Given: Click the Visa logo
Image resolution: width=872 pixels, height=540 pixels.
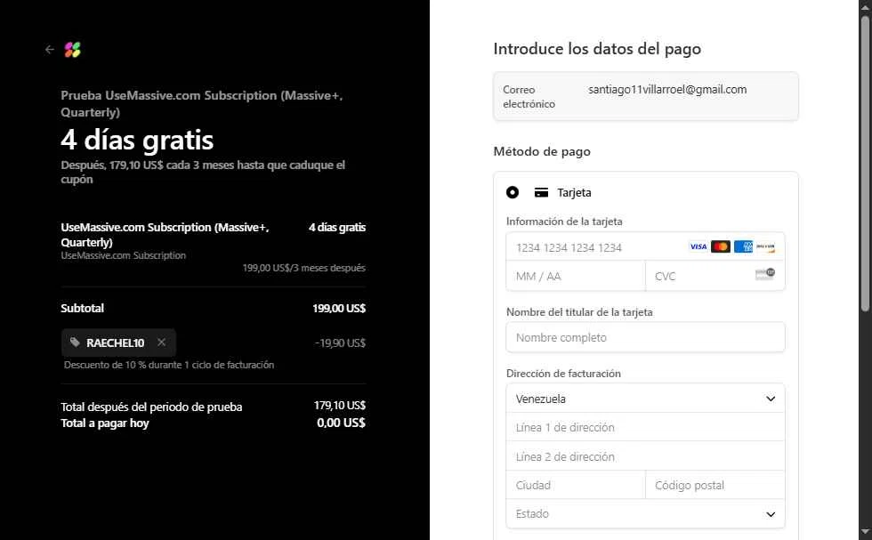Looking at the screenshot, I should pyautogui.click(x=698, y=246).
